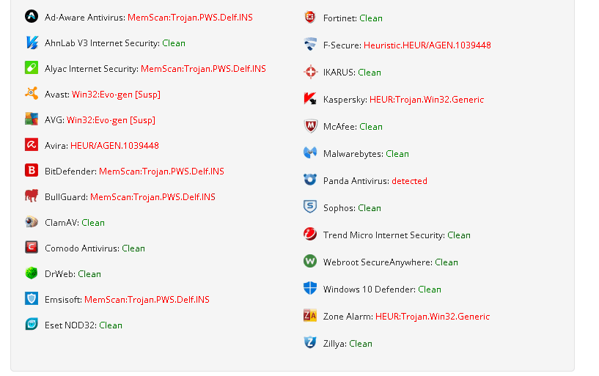Click the Malwarebytes blue logo icon
Image resolution: width=599 pixels, height=376 pixels.
[310, 152]
